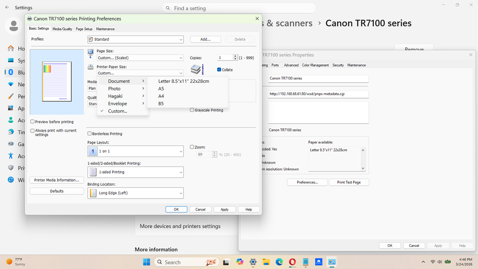The height and width of the screenshot is (269, 478).
Task: Open Personalization via paintbrush icon
Action: point(11,96)
